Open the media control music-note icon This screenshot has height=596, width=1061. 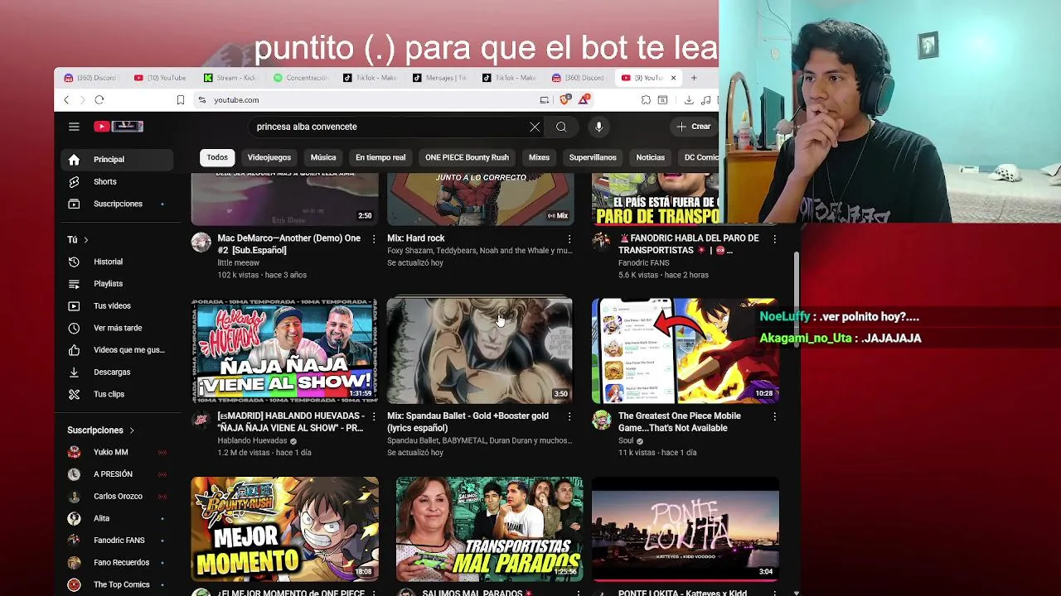[705, 100]
